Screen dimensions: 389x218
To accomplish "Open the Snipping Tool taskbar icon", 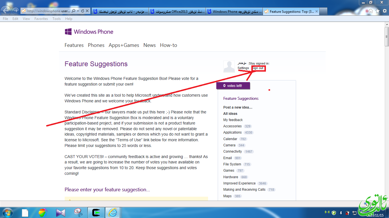I will pos(78,213).
